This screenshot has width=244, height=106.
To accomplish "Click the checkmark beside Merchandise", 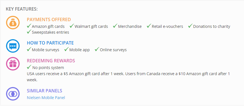I will 115,26.
